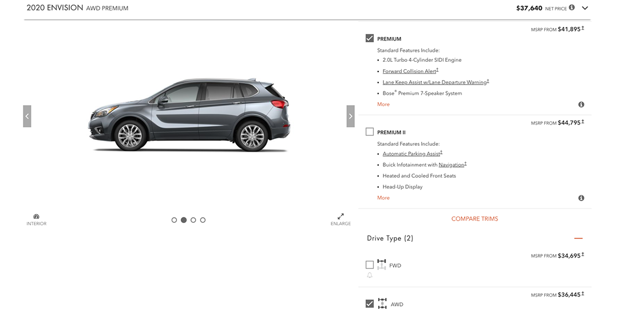The image size is (618, 315).
Task: Click the Compare Trims link
Action: tap(474, 219)
